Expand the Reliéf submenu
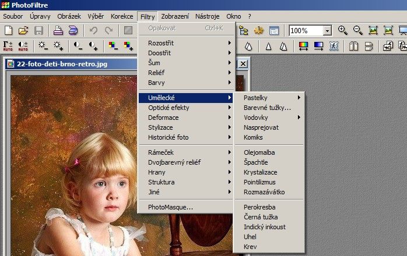 186,73
